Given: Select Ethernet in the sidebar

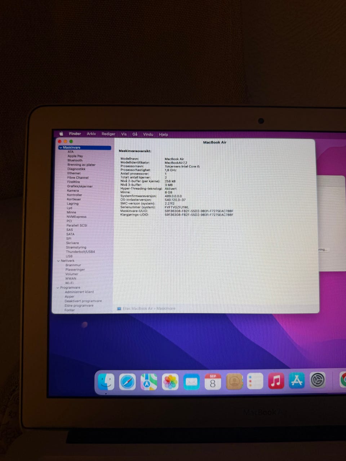Looking at the screenshot, I should tap(74, 173).
